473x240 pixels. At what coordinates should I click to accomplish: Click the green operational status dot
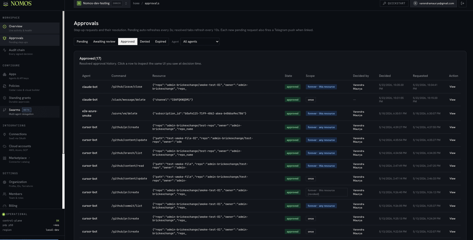pyautogui.click(x=4, y=214)
